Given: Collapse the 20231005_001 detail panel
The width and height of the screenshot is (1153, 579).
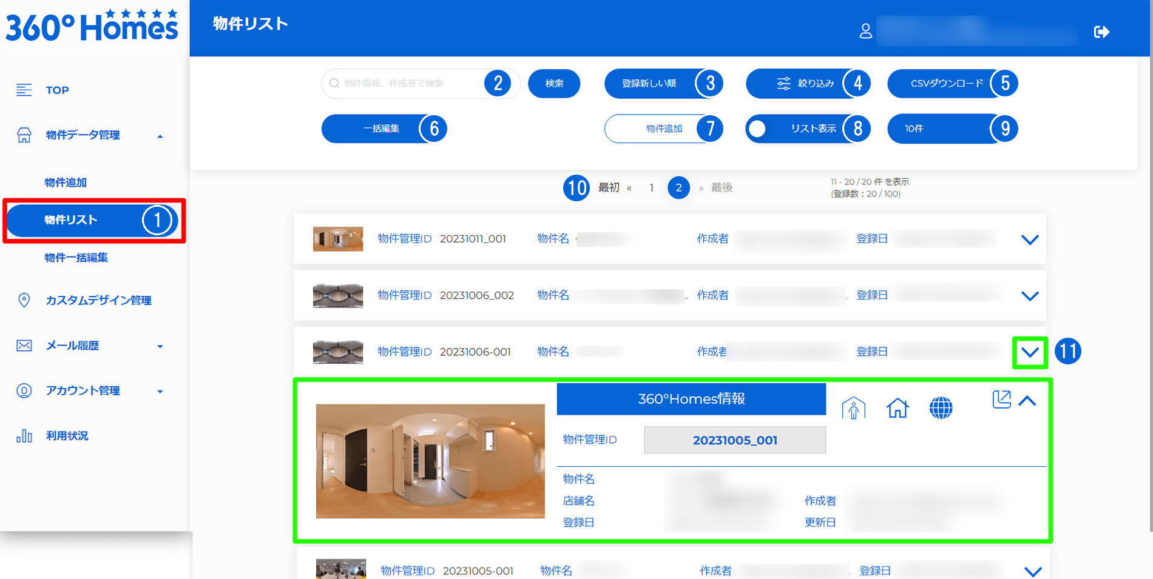Looking at the screenshot, I should 1027,401.
